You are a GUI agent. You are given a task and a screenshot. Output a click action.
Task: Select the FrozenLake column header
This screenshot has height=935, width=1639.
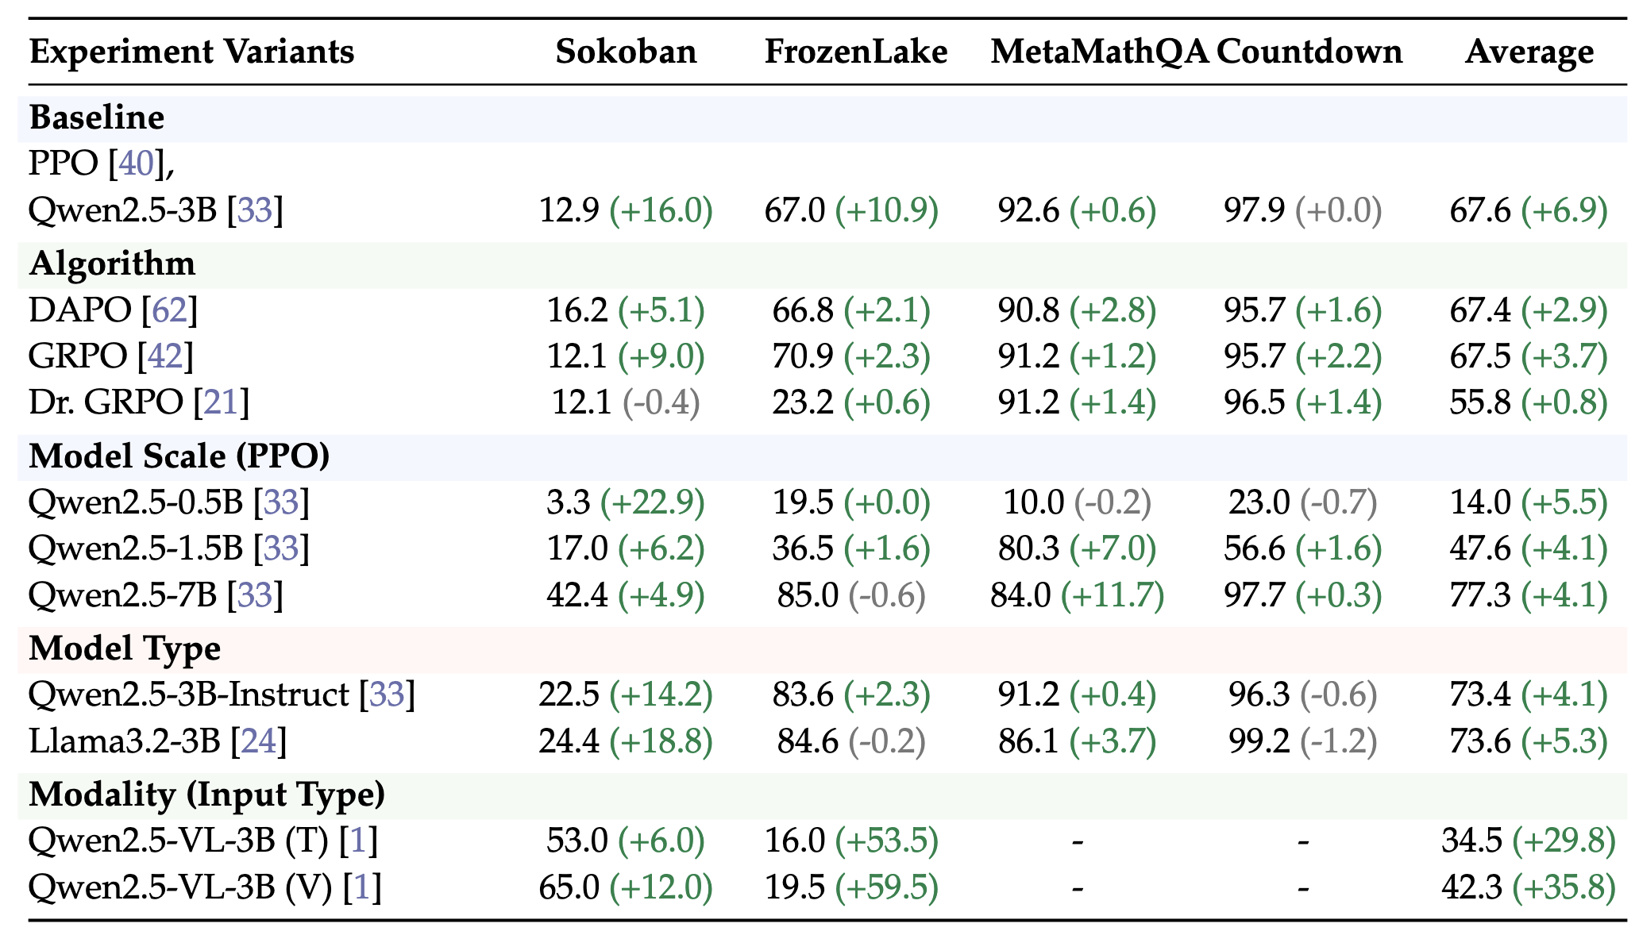[x=856, y=52]
